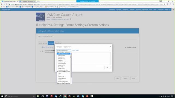Select "What's the problem?" in the dropdown list

(64, 54)
